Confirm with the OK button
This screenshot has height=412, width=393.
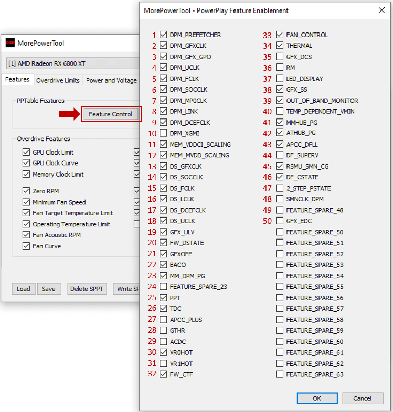pos(317,398)
